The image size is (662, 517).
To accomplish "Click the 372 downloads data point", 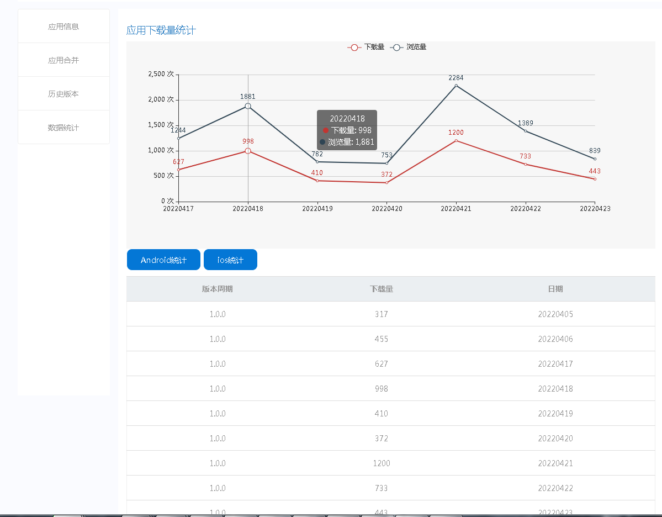I will pyautogui.click(x=386, y=183).
